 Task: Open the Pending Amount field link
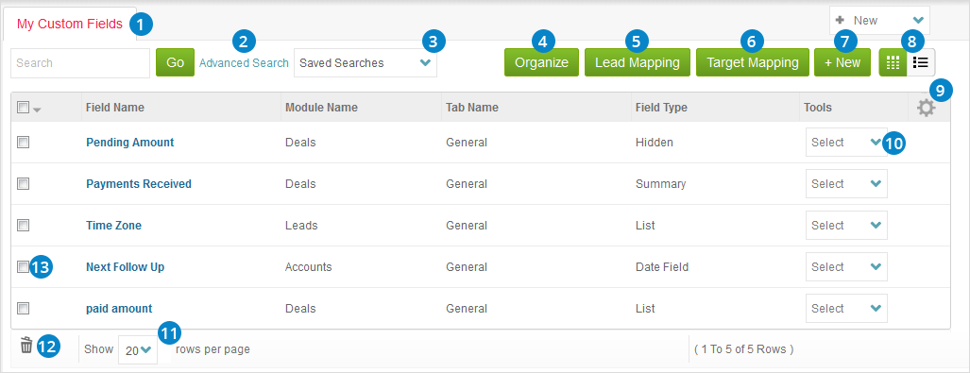[x=130, y=143]
